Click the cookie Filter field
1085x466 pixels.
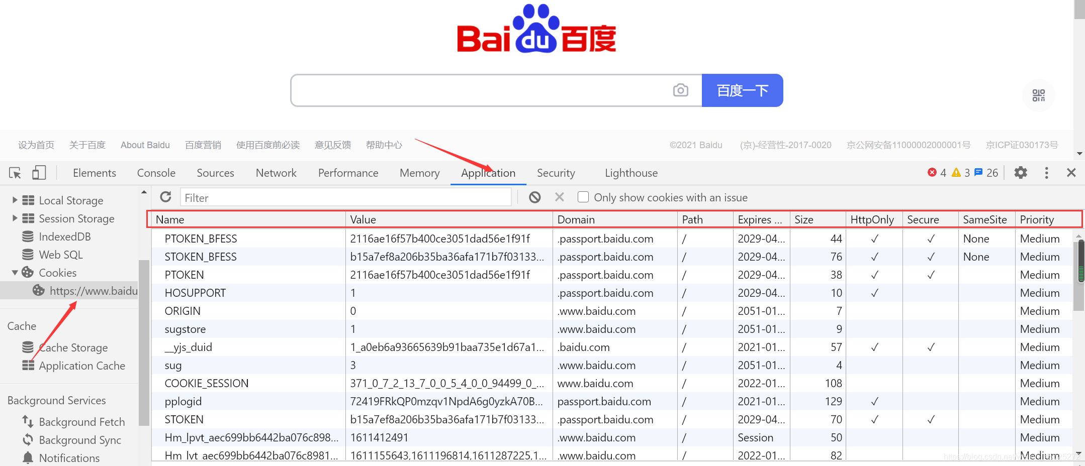[x=346, y=197]
